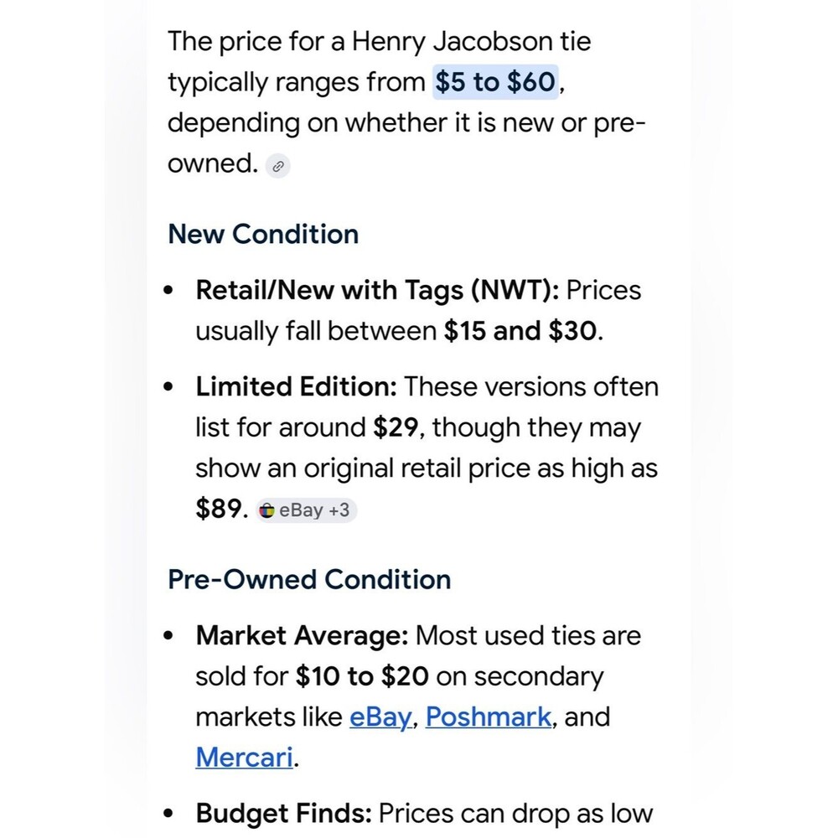Click the bold "$15 and $30" price text

(520, 331)
